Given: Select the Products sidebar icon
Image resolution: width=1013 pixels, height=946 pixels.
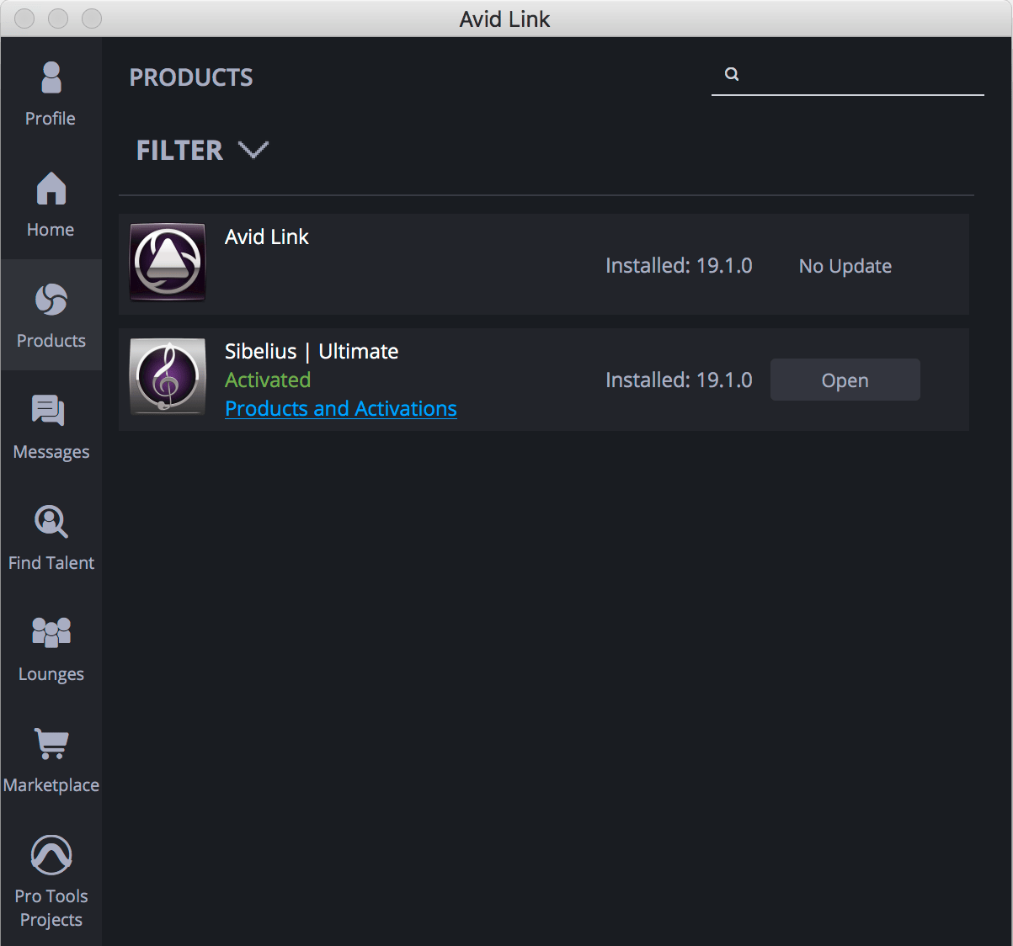Looking at the screenshot, I should pos(51,299).
